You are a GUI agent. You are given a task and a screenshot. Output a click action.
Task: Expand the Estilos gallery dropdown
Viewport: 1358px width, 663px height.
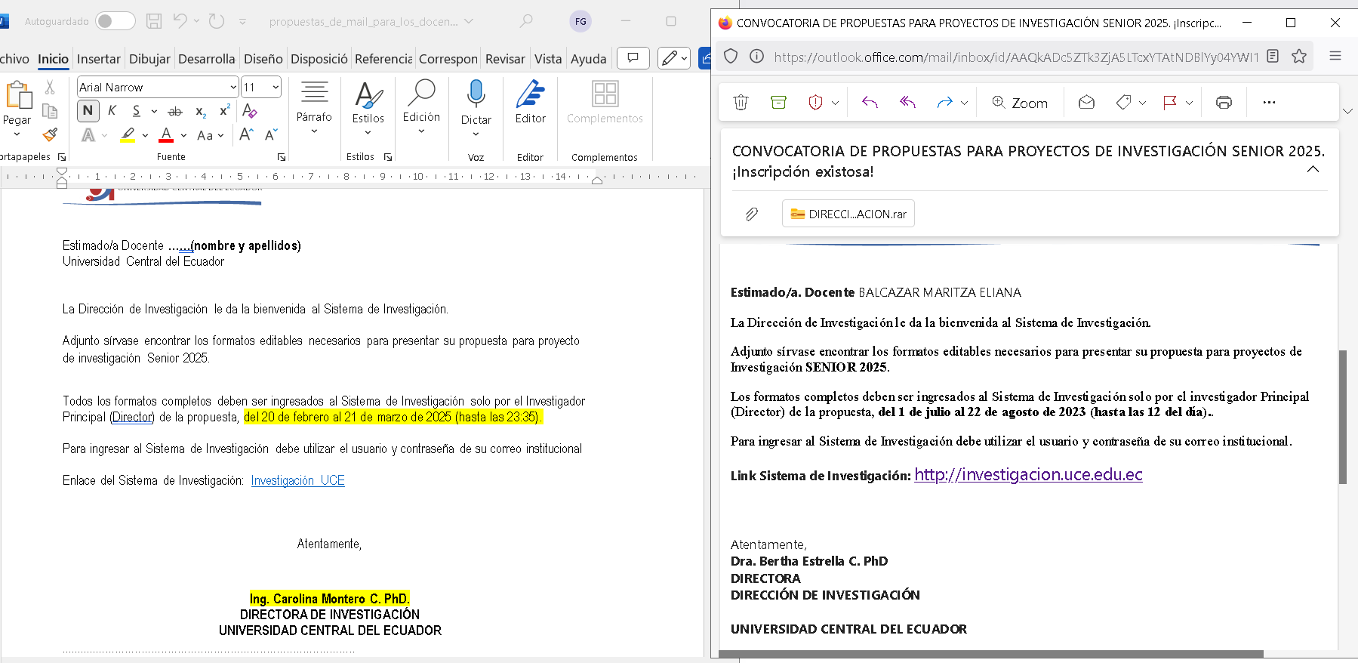click(x=368, y=133)
